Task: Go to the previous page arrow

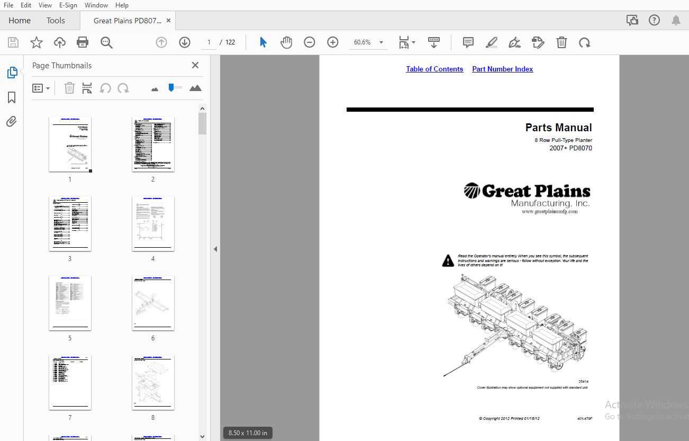Action: click(x=161, y=42)
